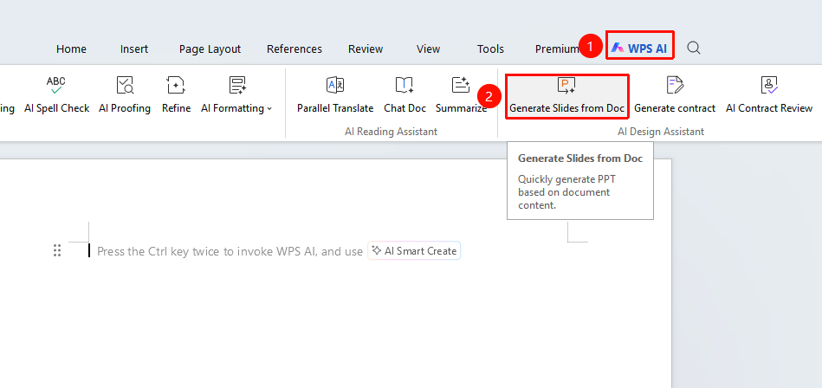Open the Home ribbon tab

[x=71, y=48]
